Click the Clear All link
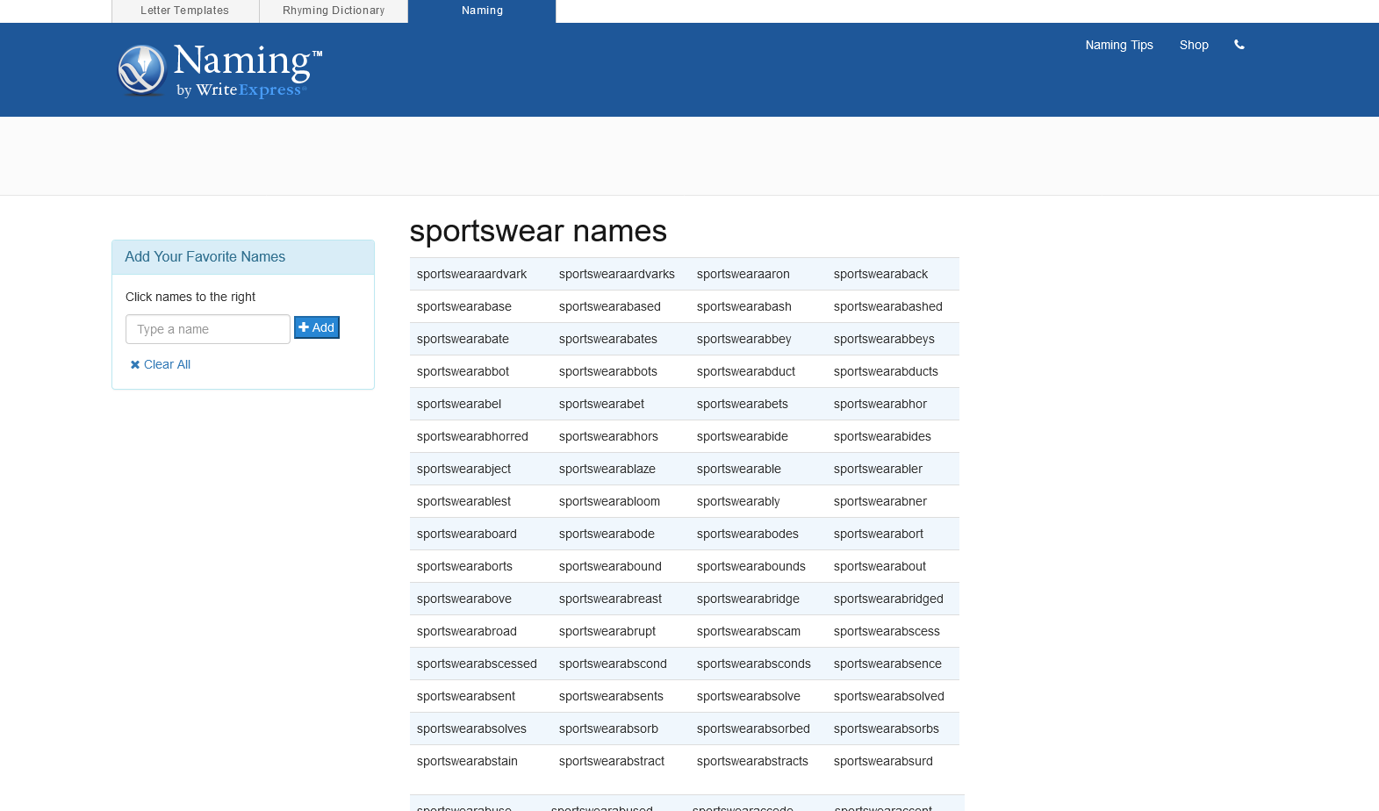The height and width of the screenshot is (811, 1379). 161,364
